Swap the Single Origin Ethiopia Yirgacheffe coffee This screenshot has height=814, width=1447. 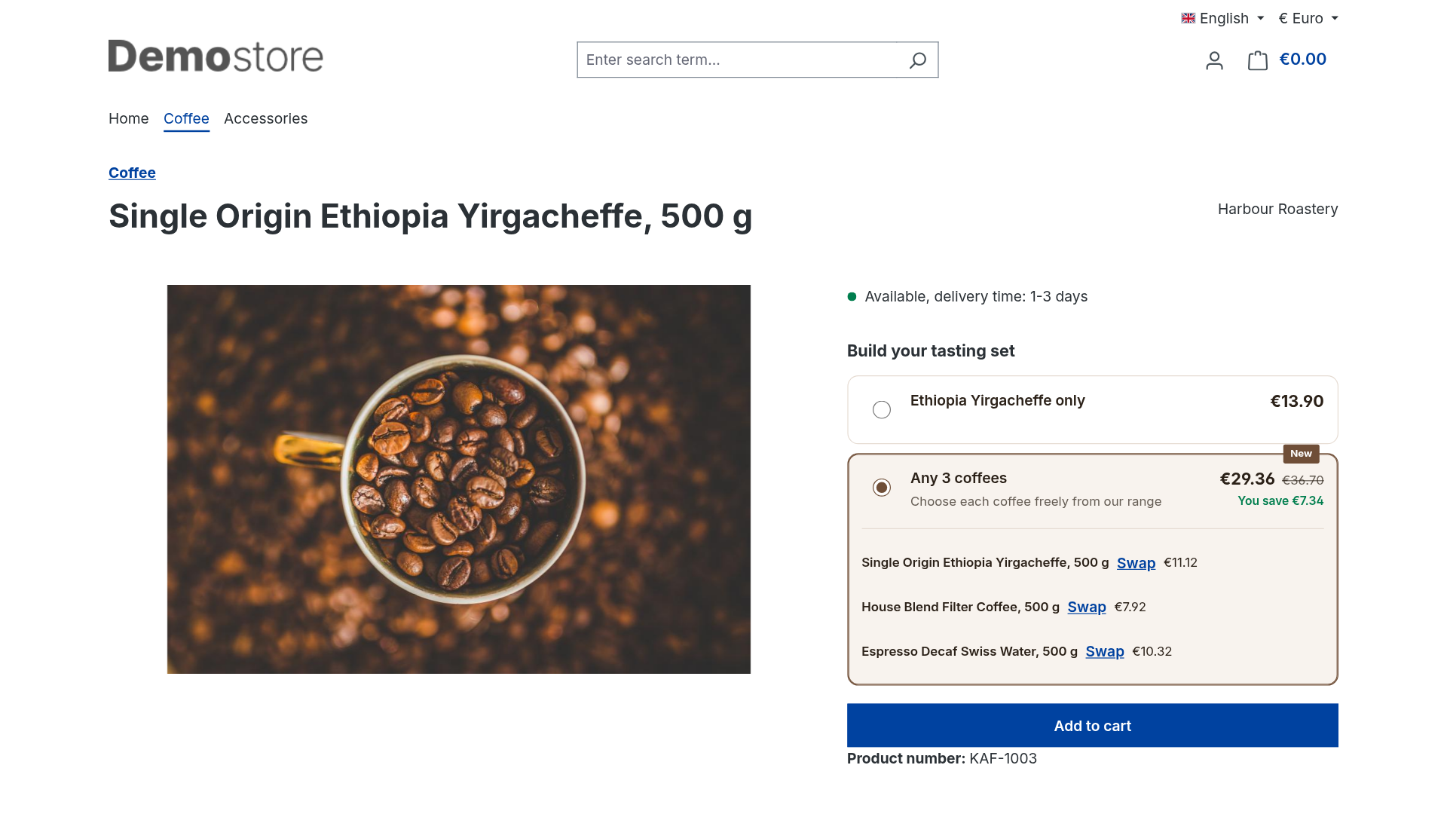1136,563
